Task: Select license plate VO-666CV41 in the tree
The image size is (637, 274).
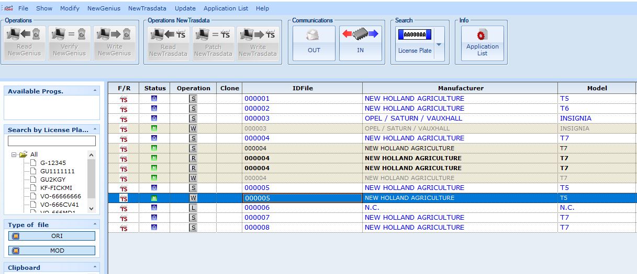Action: [x=59, y=205]
